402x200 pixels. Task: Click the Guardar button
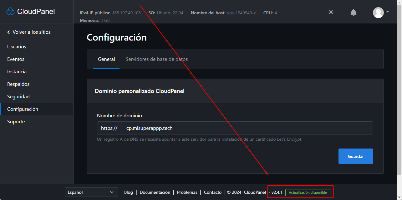(x=356, y=156)
